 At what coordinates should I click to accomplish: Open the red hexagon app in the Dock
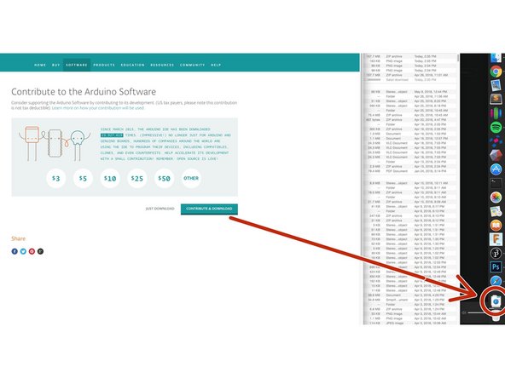(x=496, y=155)
